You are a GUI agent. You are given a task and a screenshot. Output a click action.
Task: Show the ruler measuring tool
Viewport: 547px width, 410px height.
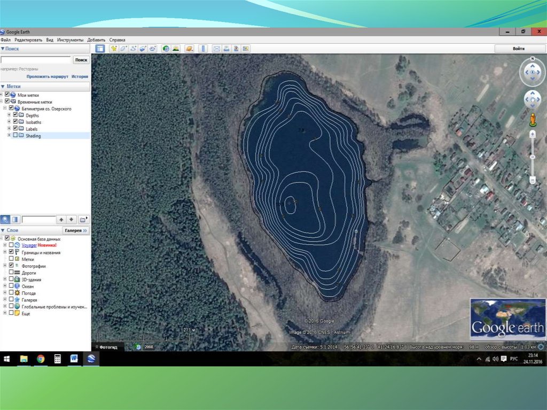[x=202, y=49]
